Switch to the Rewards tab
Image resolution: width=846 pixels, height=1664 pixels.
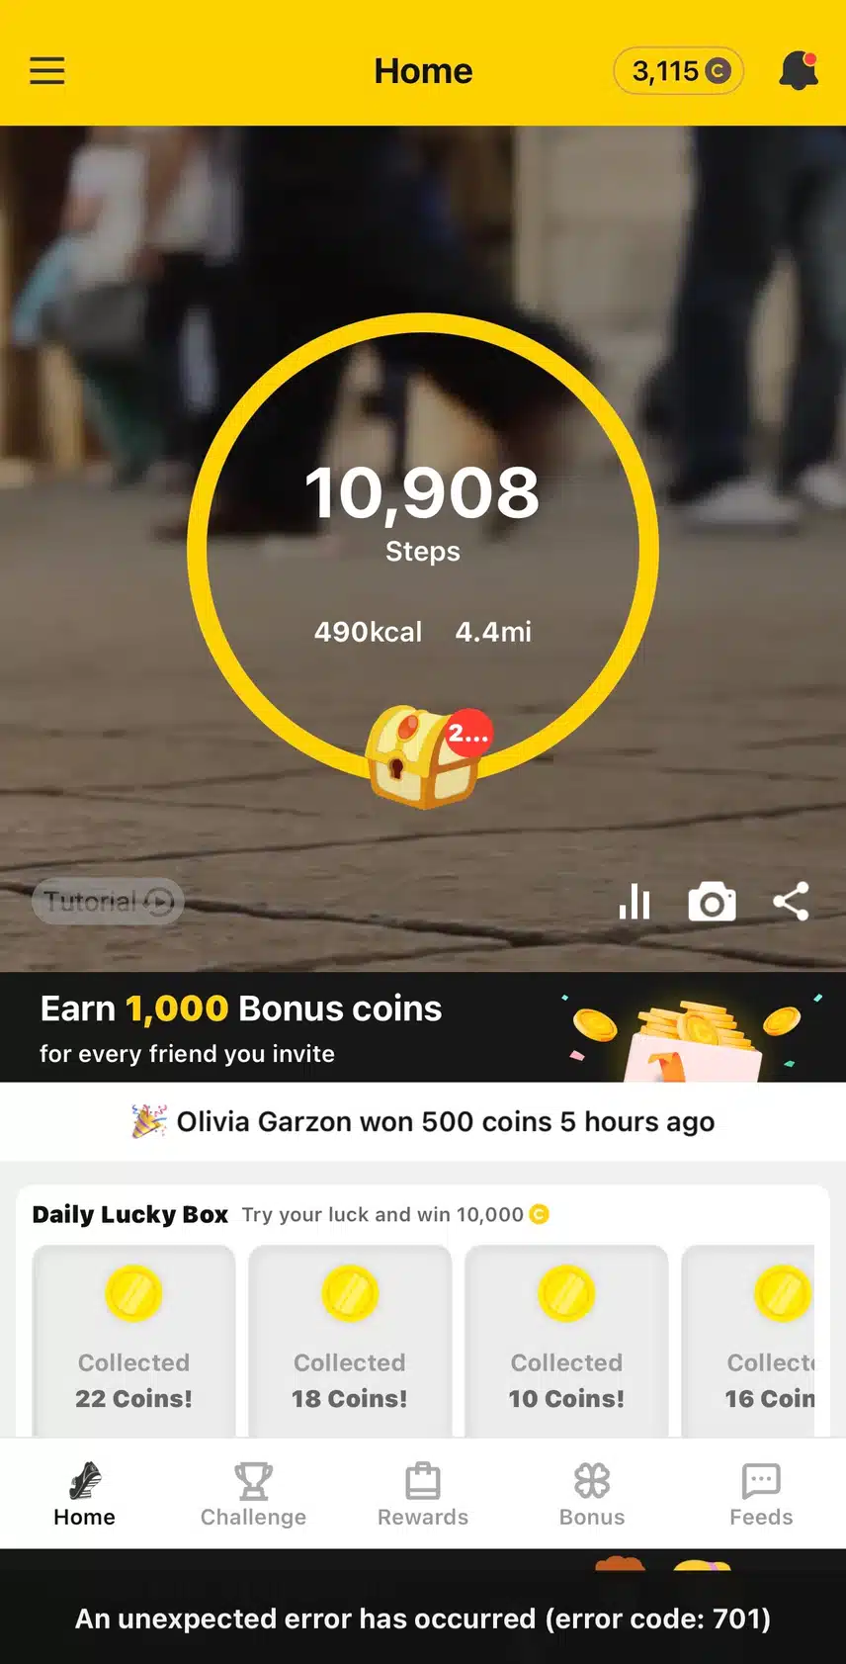tap(423, 1494)
